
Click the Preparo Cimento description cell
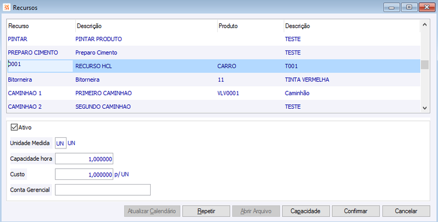click(96, 53)
